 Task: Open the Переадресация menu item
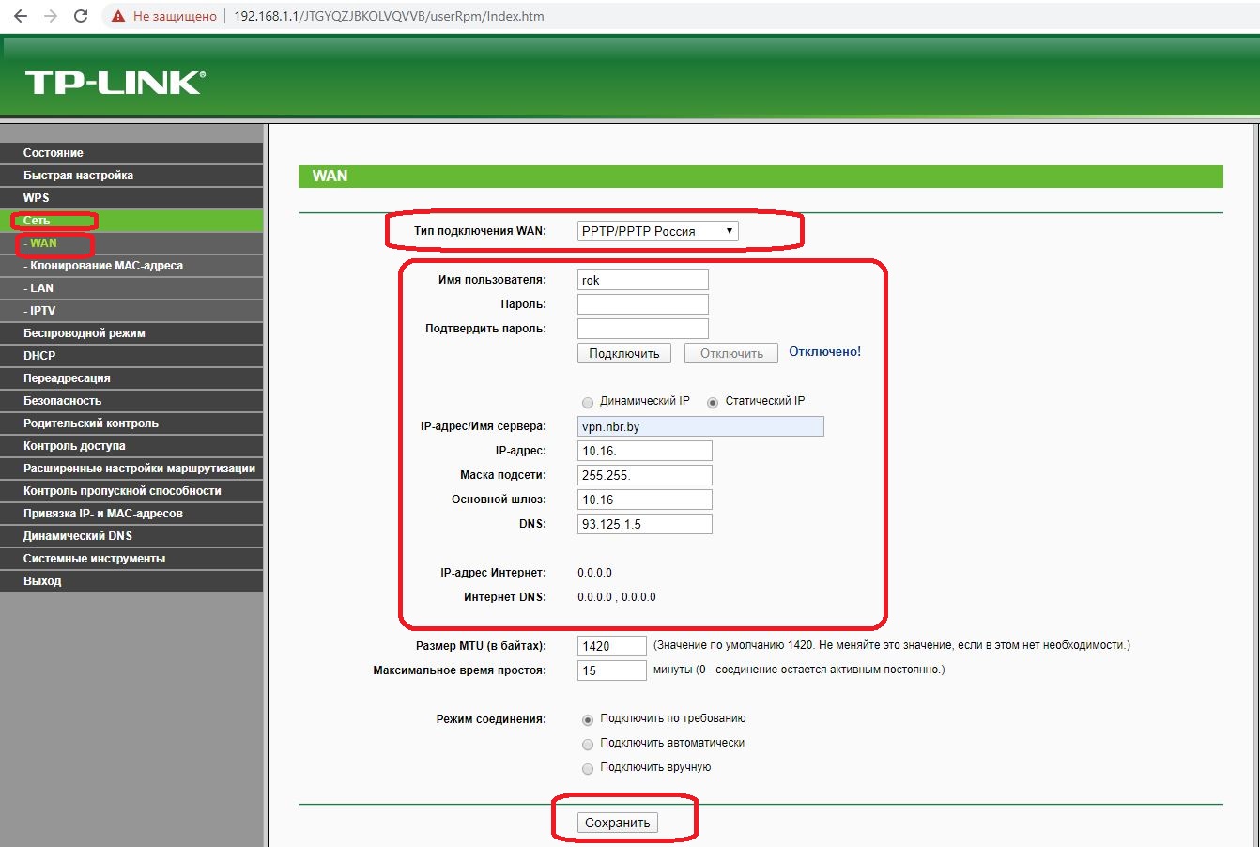pos(131,378)
